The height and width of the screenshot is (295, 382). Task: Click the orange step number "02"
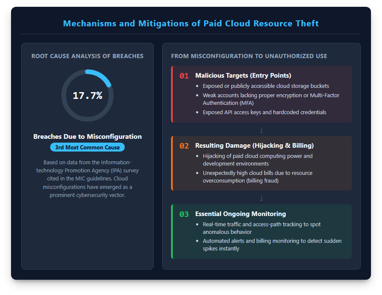point(184,146)
